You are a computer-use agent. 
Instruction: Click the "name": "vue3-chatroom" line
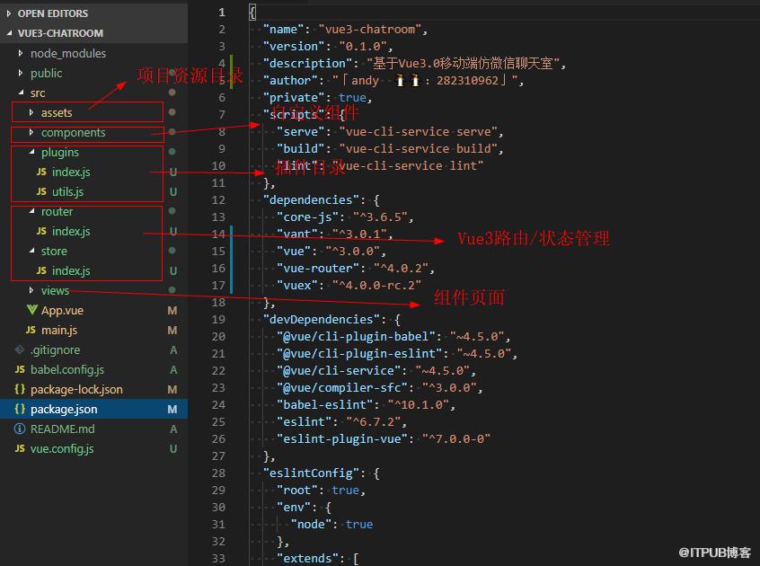(x=345, y=29)
